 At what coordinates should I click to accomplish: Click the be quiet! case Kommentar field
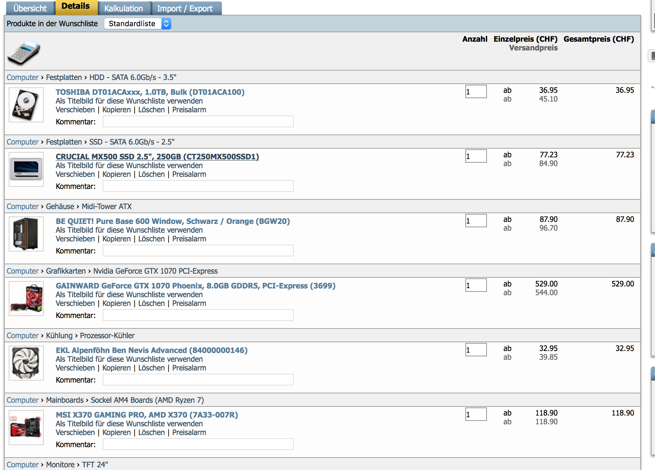coord(198,250)
